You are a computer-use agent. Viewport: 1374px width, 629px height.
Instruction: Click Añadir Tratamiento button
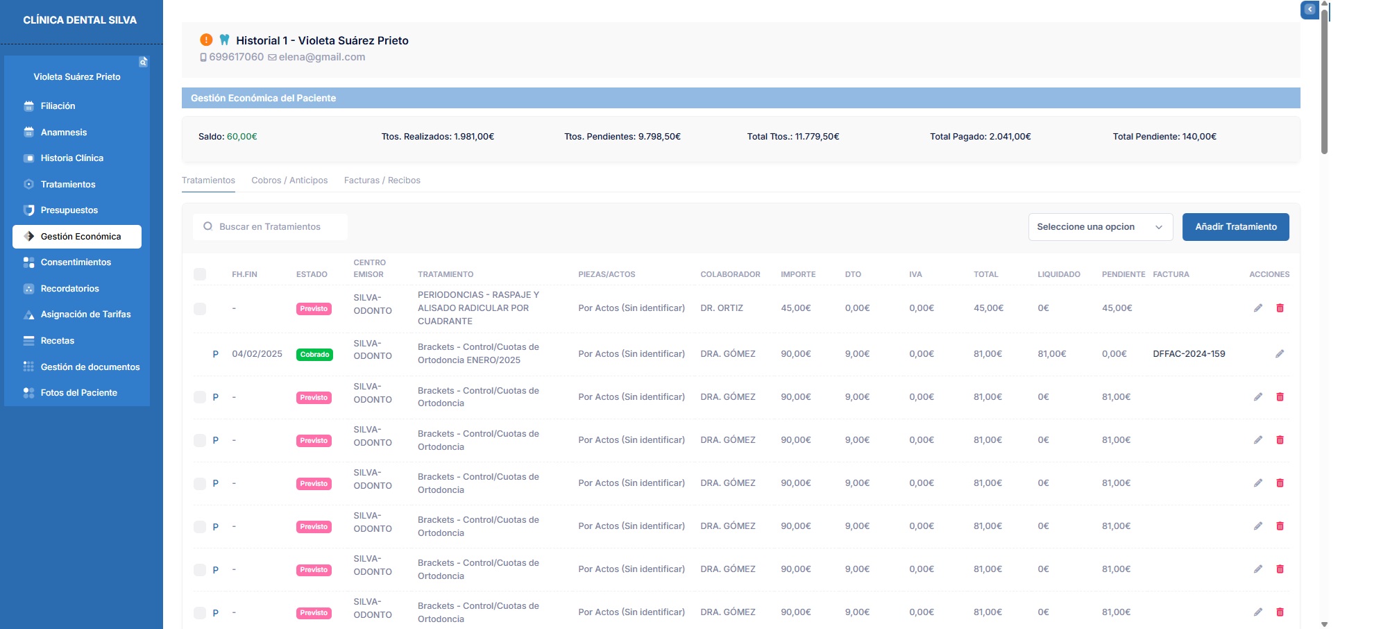coord(1236,227)
